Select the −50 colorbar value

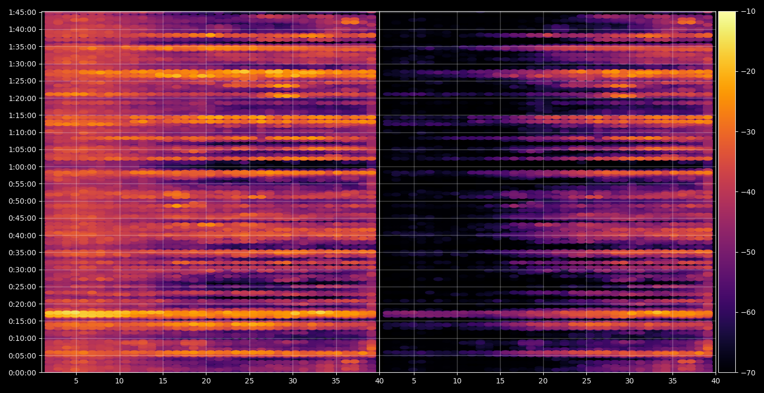pyautogui.click(x=748, y=252)
